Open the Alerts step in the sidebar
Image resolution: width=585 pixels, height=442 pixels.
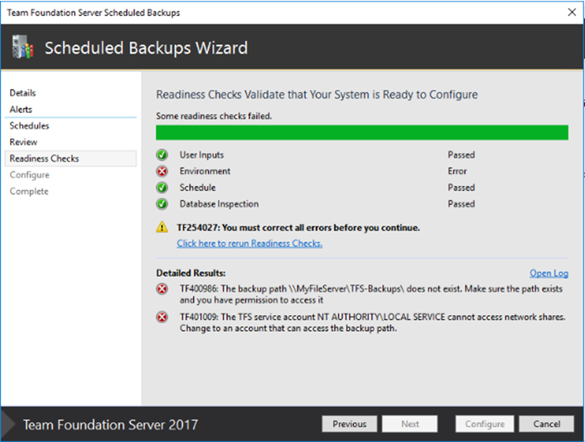click(21, 109)
